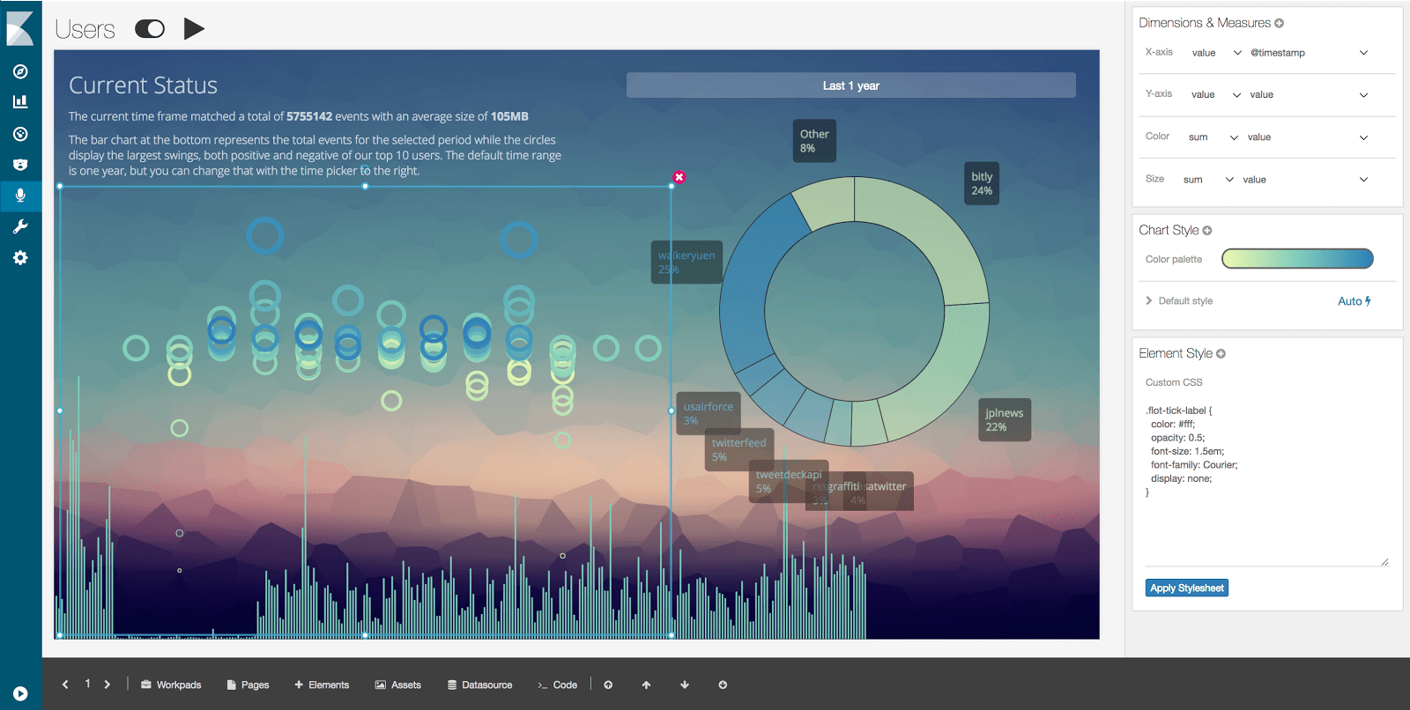Open the Pages tray
Viewport: 1410px width, 710px height.
[x=248, y=684]
